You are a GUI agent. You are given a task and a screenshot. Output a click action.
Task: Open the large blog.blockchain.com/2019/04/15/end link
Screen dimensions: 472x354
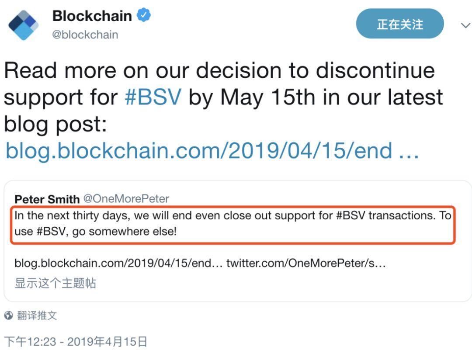(x=212, y=150)
